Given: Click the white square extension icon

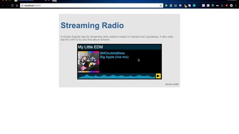Looking at the screenshot, I should point(203,6).
